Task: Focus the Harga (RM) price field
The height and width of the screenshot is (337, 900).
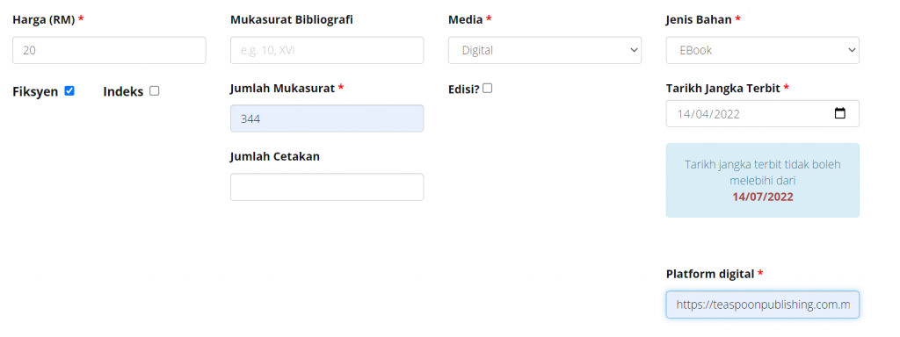Action: (x=109, y=50)
